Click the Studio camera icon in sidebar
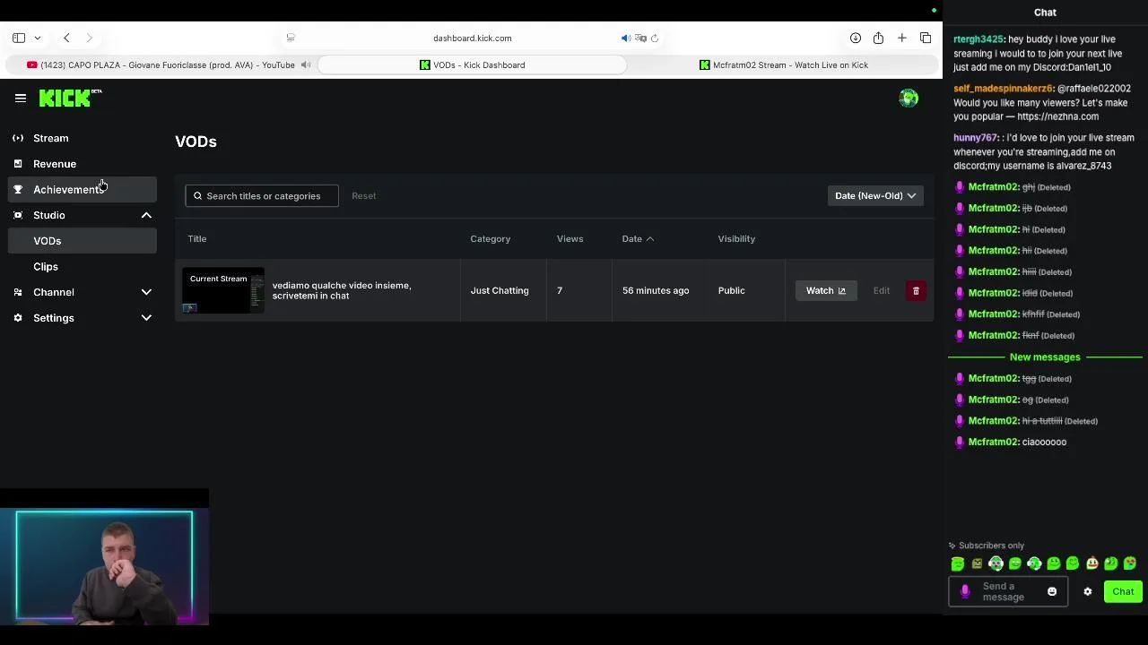Viewport: 1148px width, 645px height. click(18, 215)
